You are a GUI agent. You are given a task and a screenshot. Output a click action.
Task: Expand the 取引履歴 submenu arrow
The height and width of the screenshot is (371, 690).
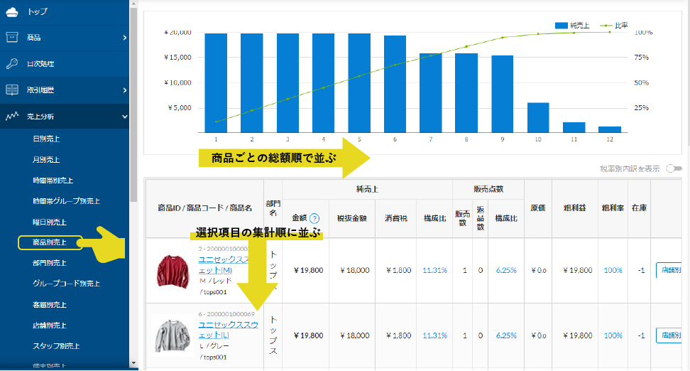124,90
